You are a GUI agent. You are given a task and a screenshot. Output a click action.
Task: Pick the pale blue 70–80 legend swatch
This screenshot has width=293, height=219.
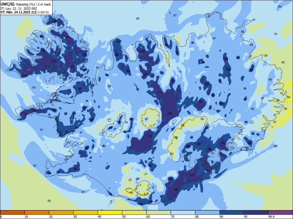pos(183,213)
